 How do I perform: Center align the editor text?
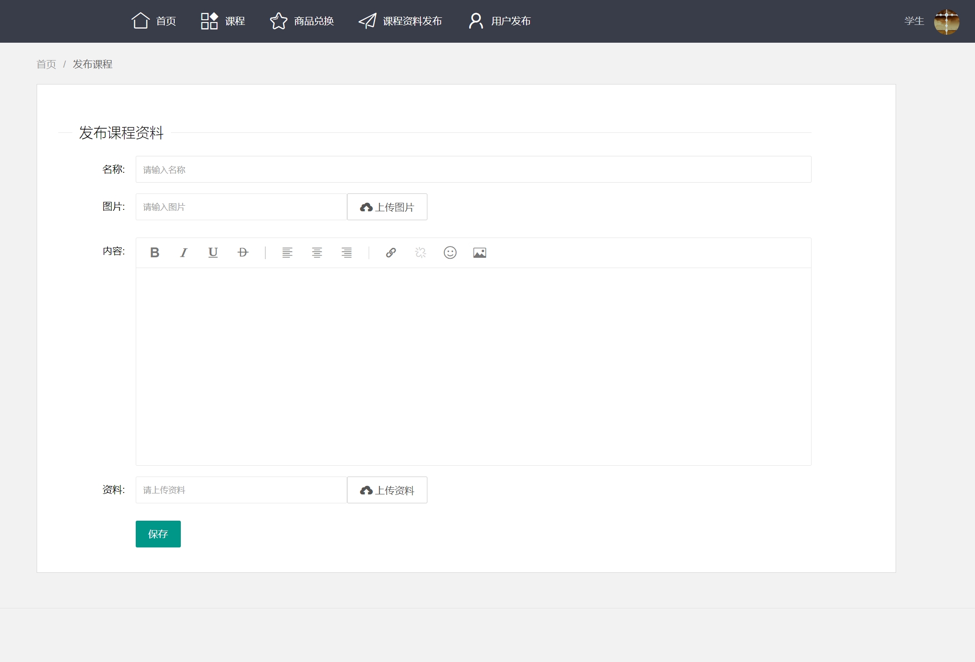(x=317, y=253)
